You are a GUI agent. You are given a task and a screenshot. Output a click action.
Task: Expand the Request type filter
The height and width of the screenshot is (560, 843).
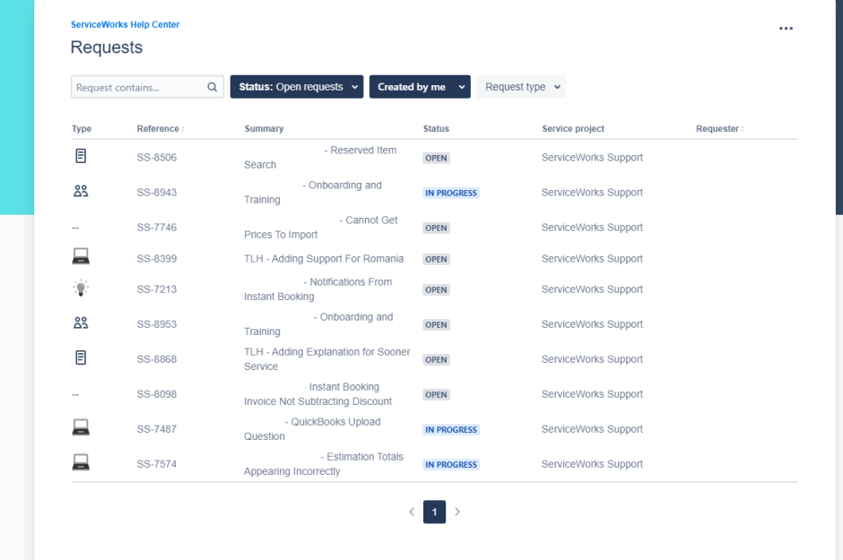pos(521,87)
